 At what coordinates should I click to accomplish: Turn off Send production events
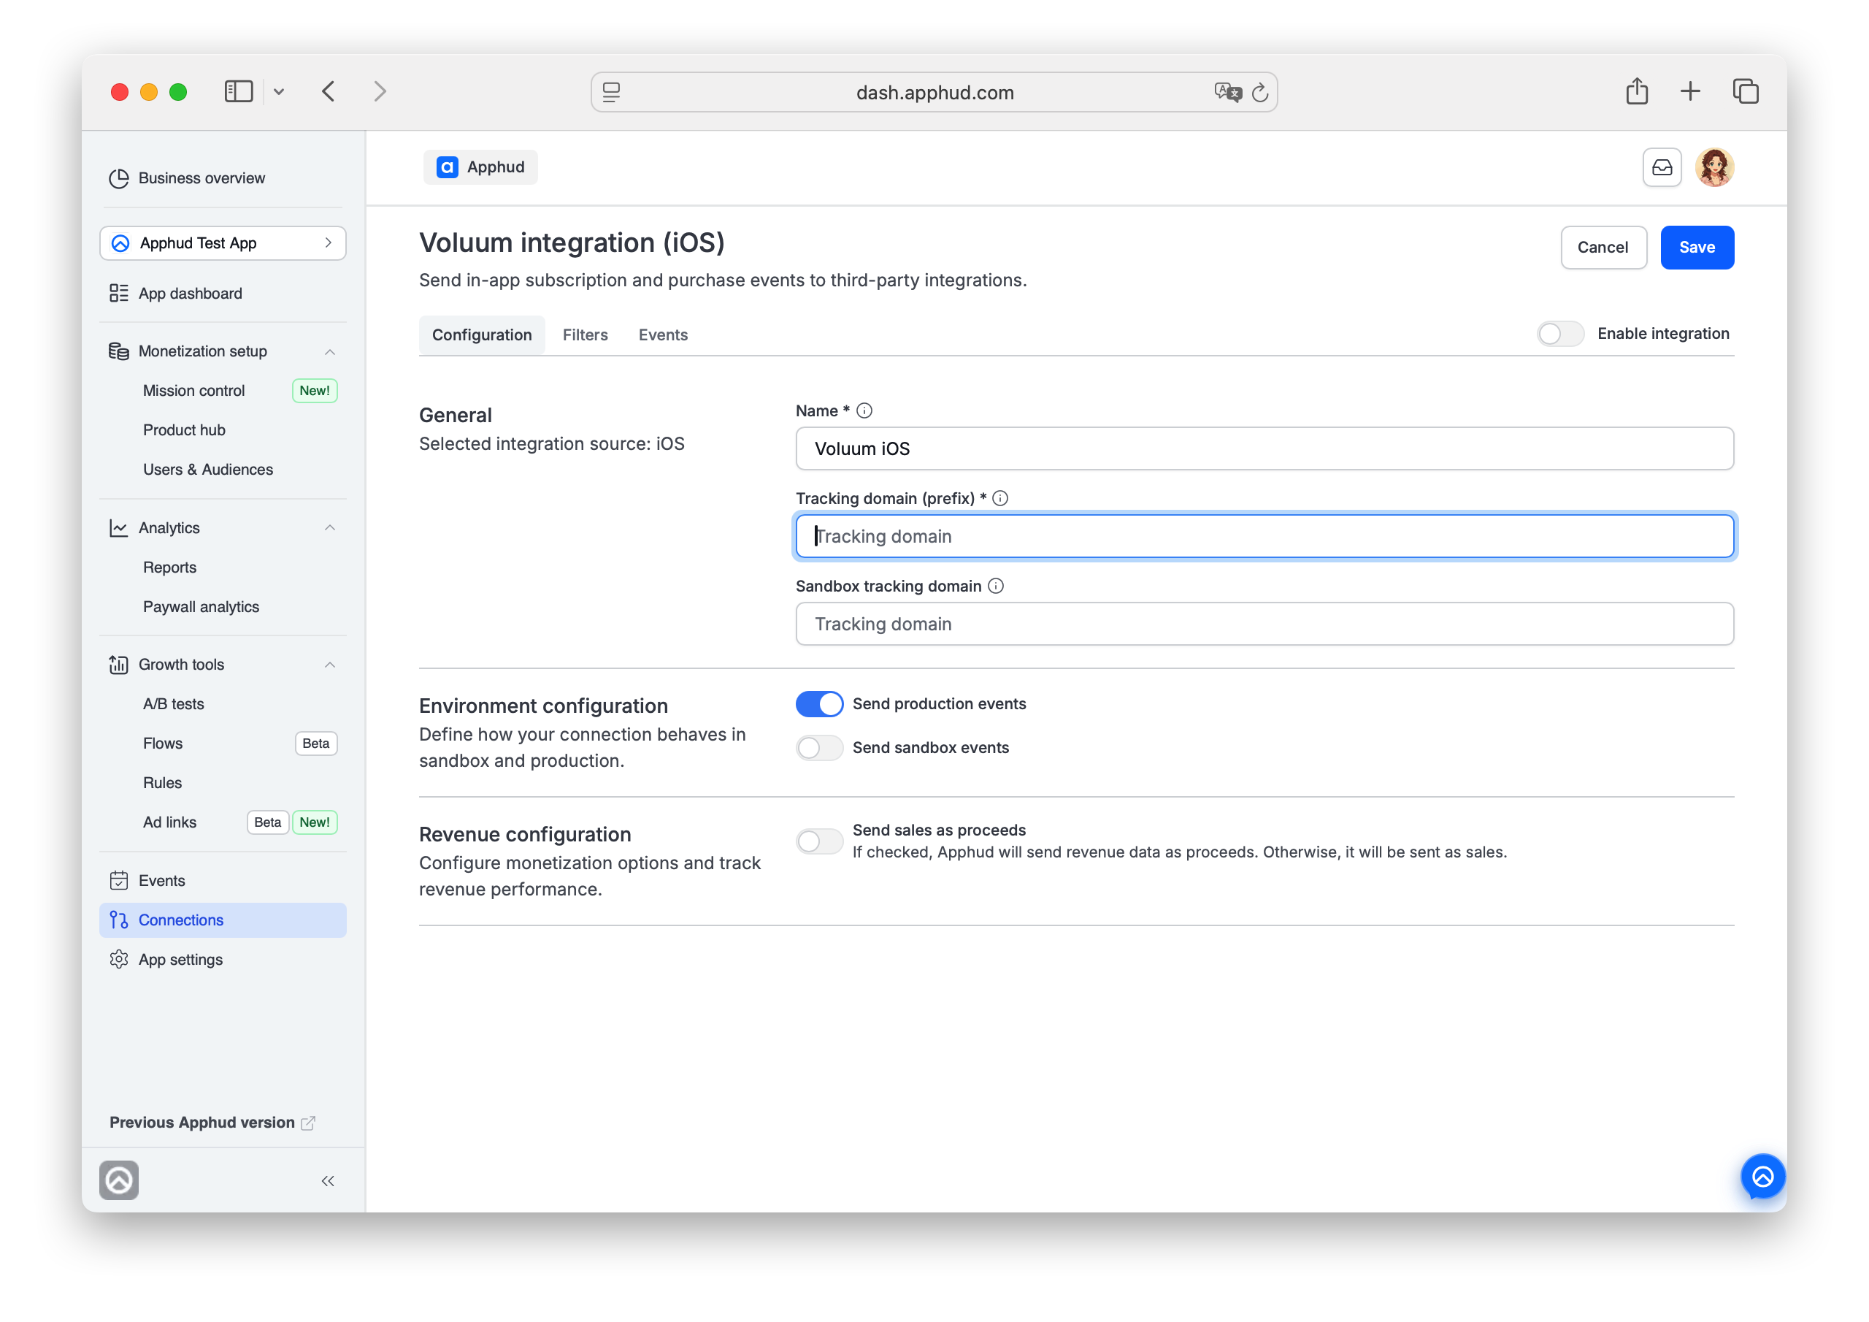(x=819, y=704)
